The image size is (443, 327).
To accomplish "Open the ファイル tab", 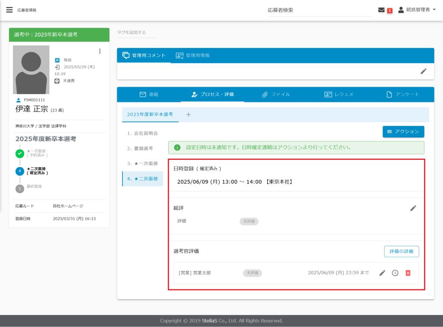I will (276, 94).
